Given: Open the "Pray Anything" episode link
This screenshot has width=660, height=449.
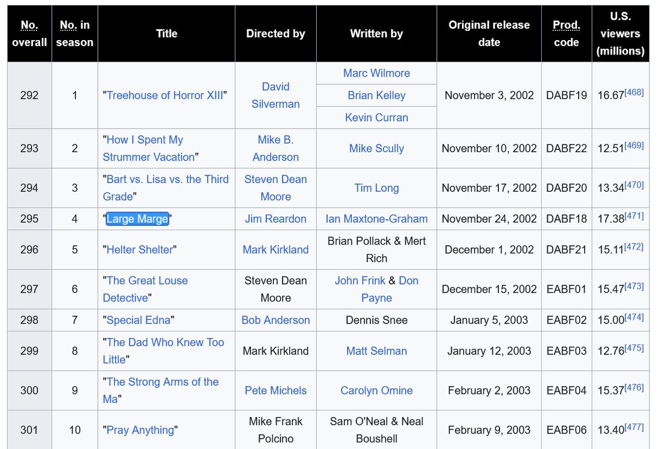Looking at the screenshot, I should tap(140, 430).
